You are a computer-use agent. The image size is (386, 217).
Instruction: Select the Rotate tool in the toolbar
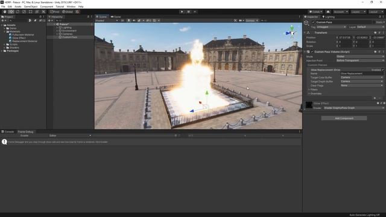coord(17,11)
